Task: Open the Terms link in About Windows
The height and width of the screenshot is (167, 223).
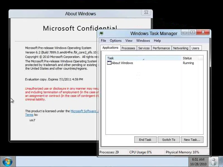Action: pyautogui.click(x=29, y=115)
